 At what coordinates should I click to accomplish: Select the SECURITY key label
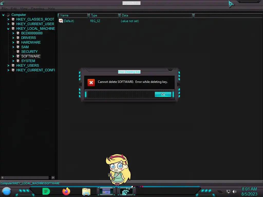pyautogui.click(x=29, y=52)
